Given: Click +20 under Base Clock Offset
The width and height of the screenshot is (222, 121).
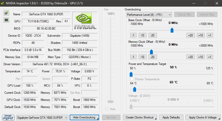Looking at the screenshot, I should click(190, 35).
